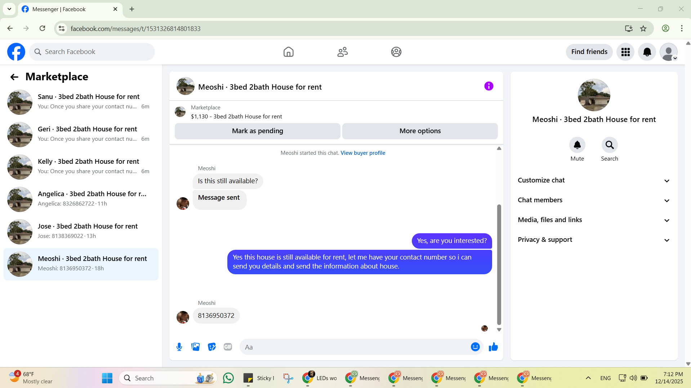This screenshot has width=691, height=388.
Task: Click the 'Yes, are you interested?' message
Action: click(x=452, y=241)
